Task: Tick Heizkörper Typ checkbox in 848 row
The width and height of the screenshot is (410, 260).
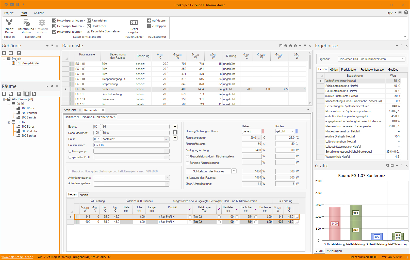Action: (219, 217)
